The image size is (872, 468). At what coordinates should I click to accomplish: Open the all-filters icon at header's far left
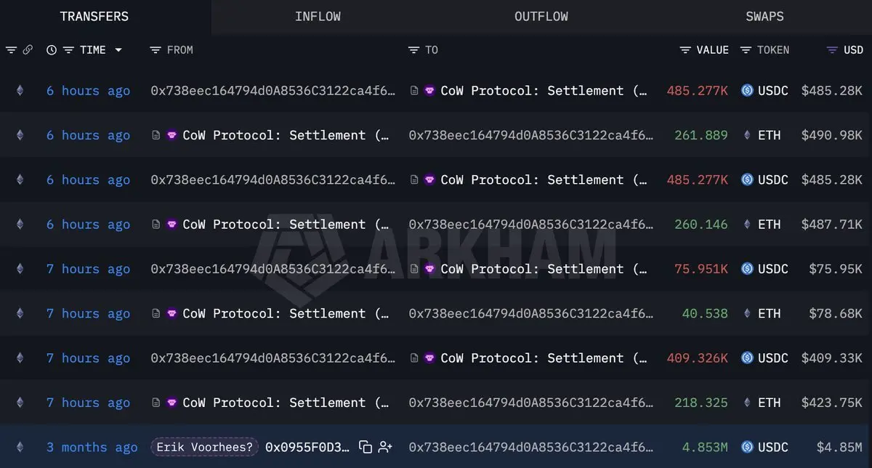11,50
